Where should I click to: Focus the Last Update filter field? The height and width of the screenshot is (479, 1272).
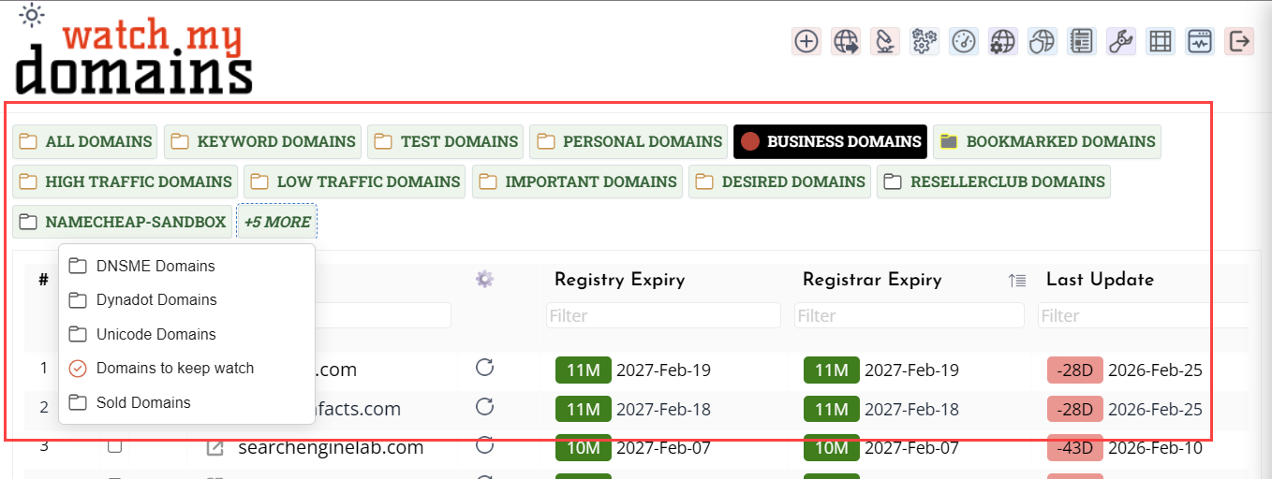click(x=1143, y=315)
